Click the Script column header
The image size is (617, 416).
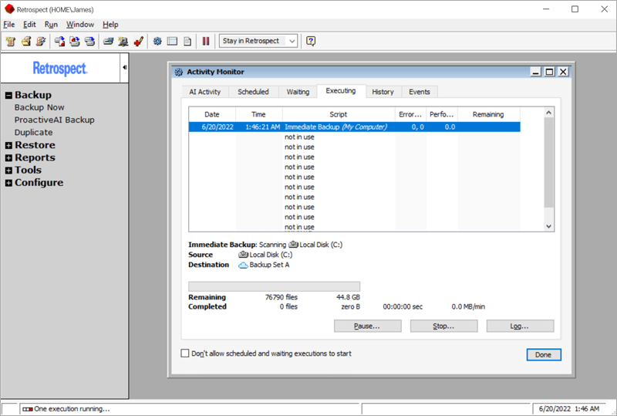point(339,114)
